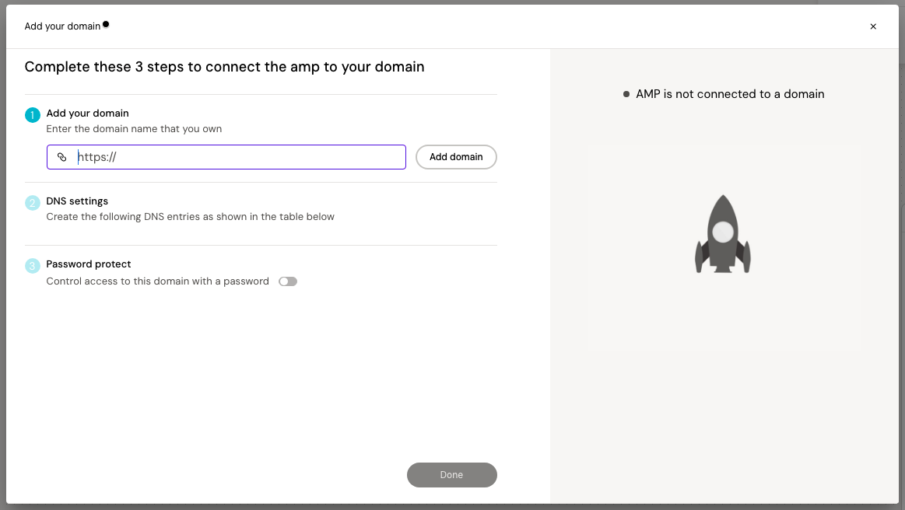Click 'Control access to this domain' description
The height and width of the screenshot is (510, 905).
click(x=157, y=281)
